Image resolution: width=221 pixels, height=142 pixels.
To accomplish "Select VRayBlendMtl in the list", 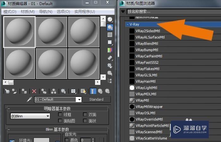I will coord(175,44).
